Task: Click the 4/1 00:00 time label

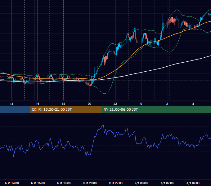Action: (x=141, y=183)
